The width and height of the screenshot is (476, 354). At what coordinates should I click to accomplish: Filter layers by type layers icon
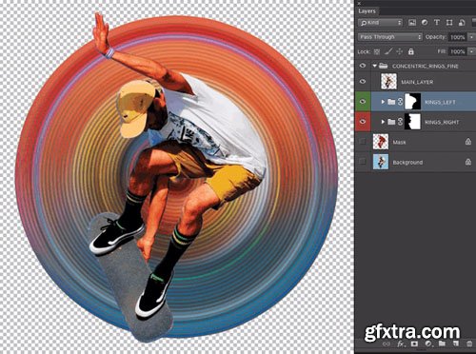click(x=437, y=23)
